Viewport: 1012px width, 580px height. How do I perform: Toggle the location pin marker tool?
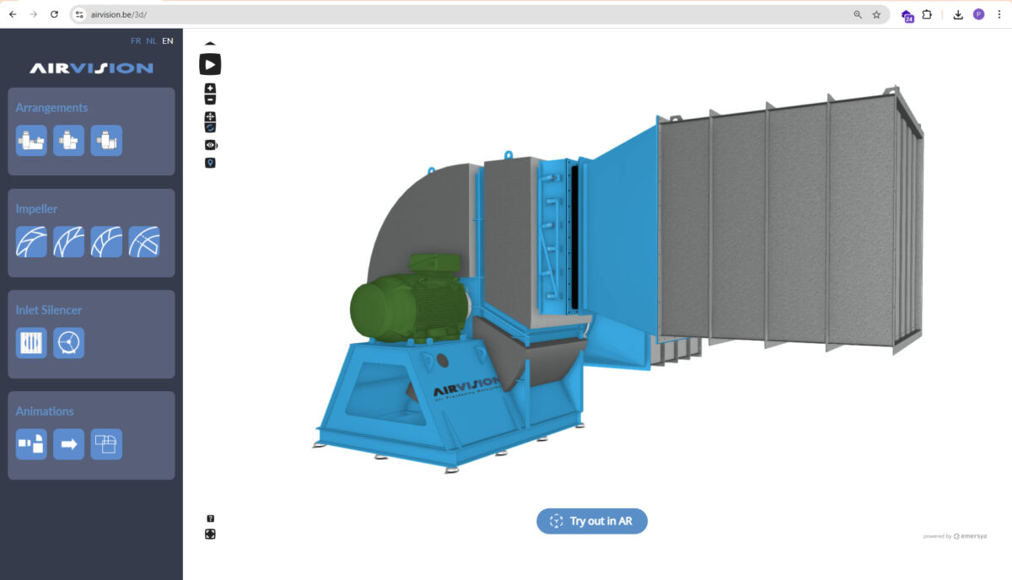click(210, 163)
